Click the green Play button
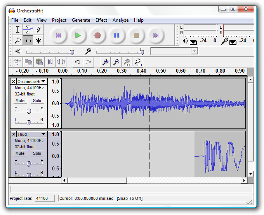This screenshot has height=215, width=264. coord(78,35)
